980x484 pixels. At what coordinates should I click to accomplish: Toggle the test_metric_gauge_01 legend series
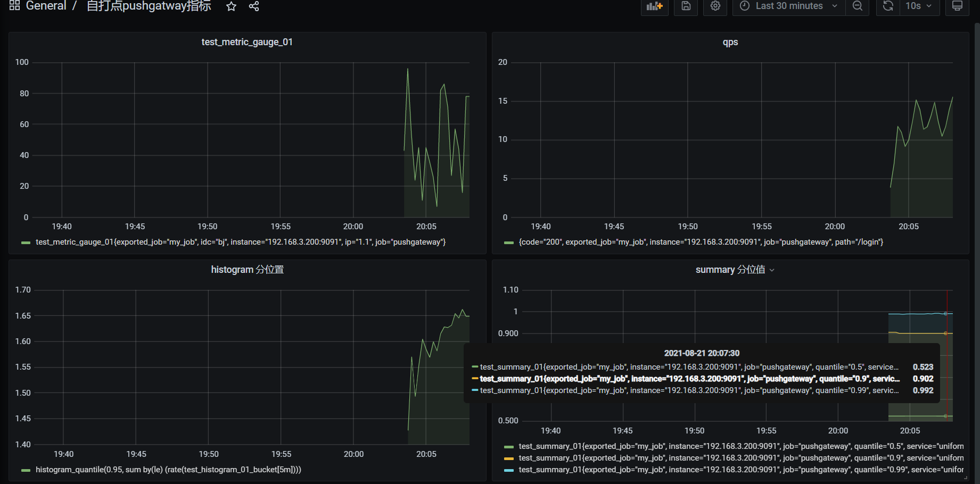tap(241, 242)
